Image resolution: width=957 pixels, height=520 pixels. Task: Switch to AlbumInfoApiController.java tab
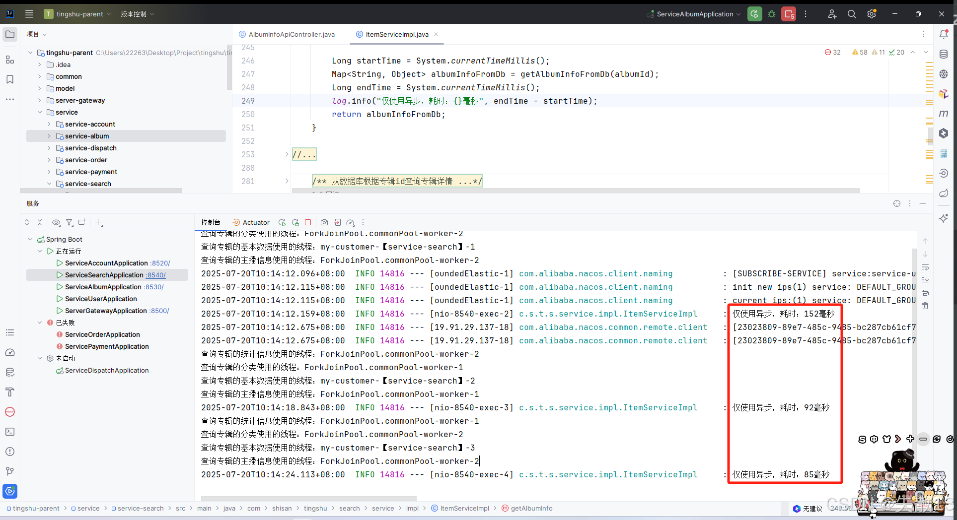[x=287, y=34]
